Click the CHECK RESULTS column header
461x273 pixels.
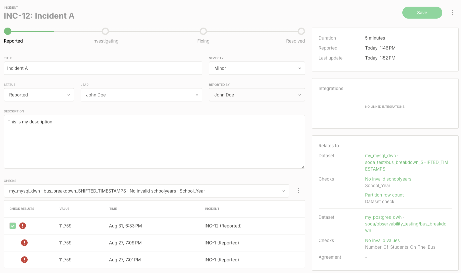coord(22,209)
